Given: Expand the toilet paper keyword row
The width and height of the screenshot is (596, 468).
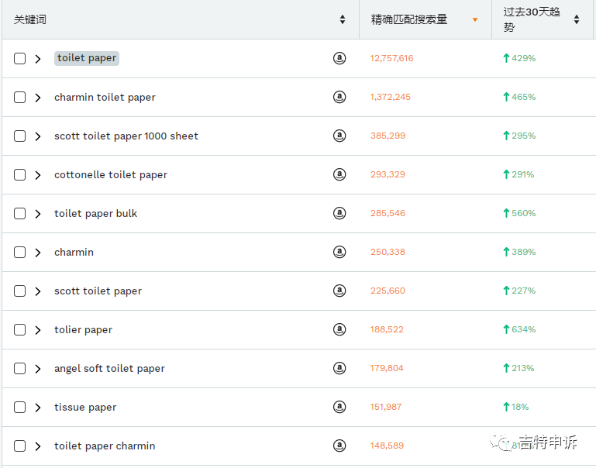Looking at the screenshot, I should (38, 59).
